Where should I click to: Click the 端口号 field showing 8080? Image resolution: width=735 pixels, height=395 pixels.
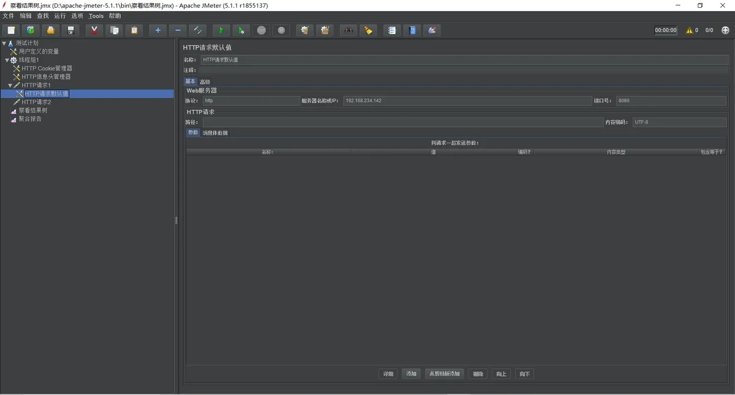tap(671, 101)
